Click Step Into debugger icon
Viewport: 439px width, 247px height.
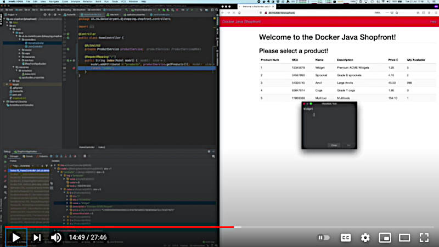(x=61, y=156)
